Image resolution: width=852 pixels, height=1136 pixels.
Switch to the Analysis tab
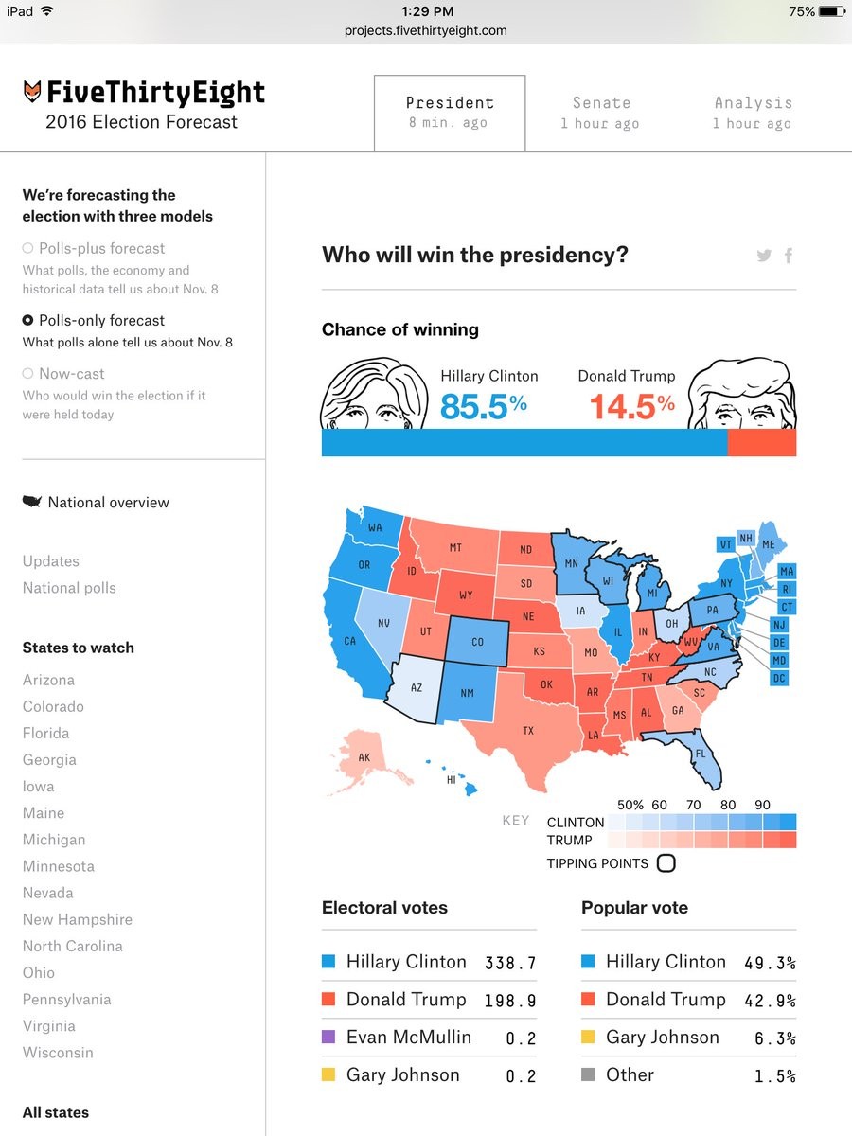coord(753,113)
